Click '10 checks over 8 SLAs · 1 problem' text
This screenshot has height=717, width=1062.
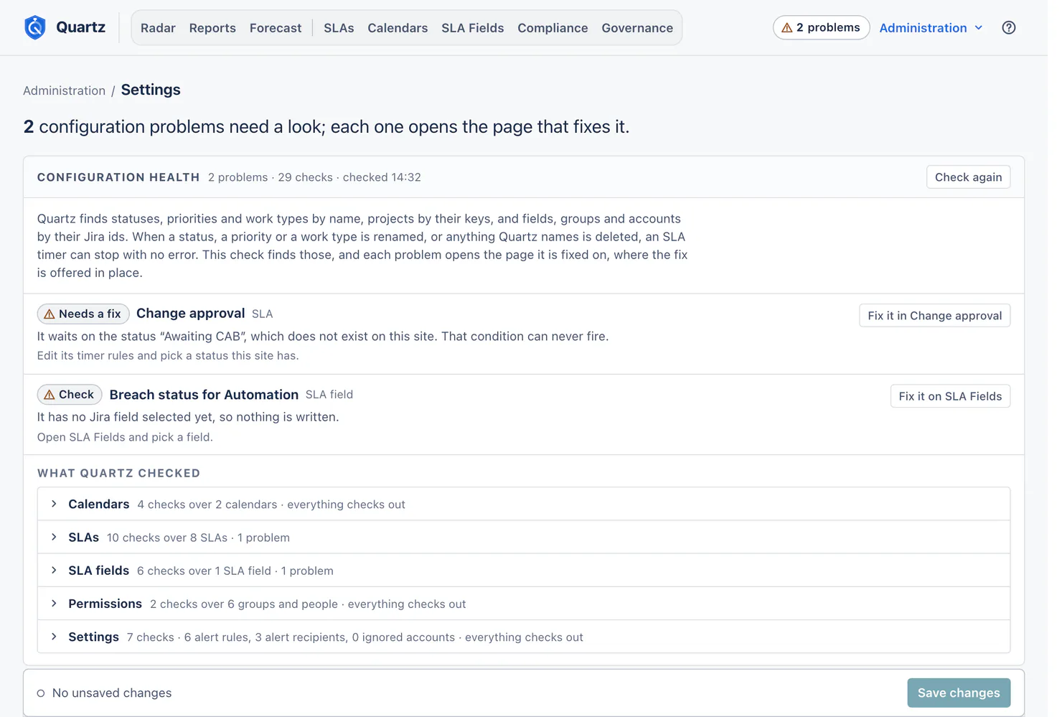(198, 538)
